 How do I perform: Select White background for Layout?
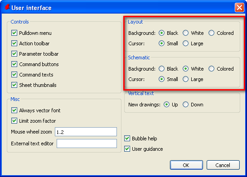click(x=185, y=33)
